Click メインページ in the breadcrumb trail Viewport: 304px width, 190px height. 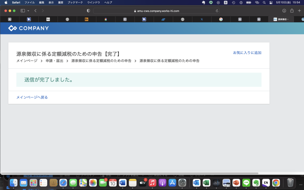[27, 61]
